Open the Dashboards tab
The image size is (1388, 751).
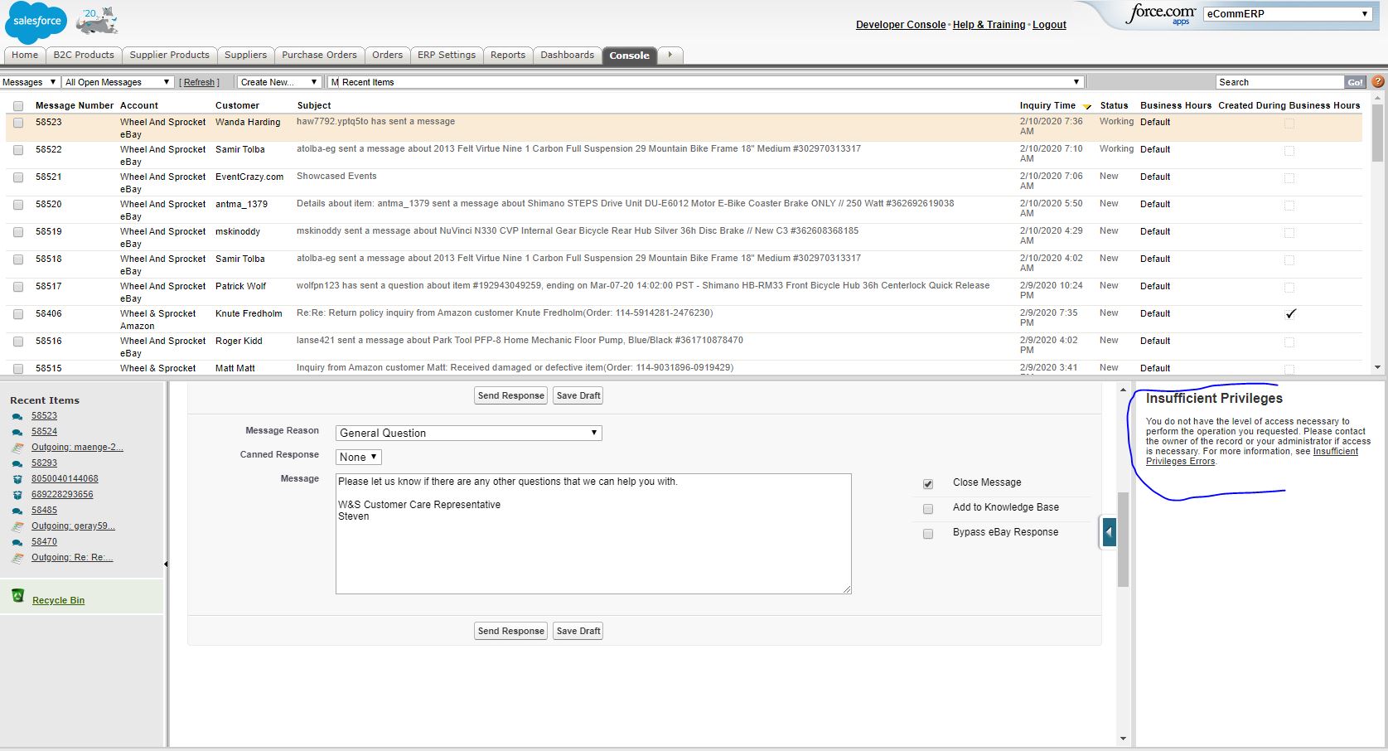pos(568,55)
